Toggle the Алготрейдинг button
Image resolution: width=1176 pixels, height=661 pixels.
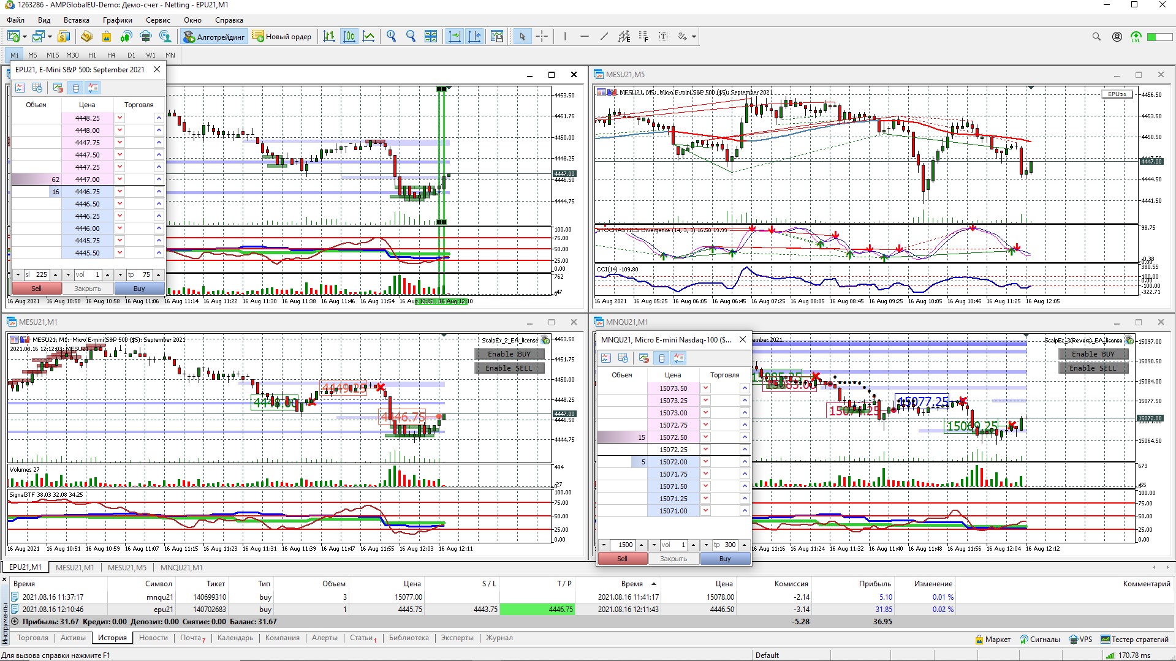(214, 37)
